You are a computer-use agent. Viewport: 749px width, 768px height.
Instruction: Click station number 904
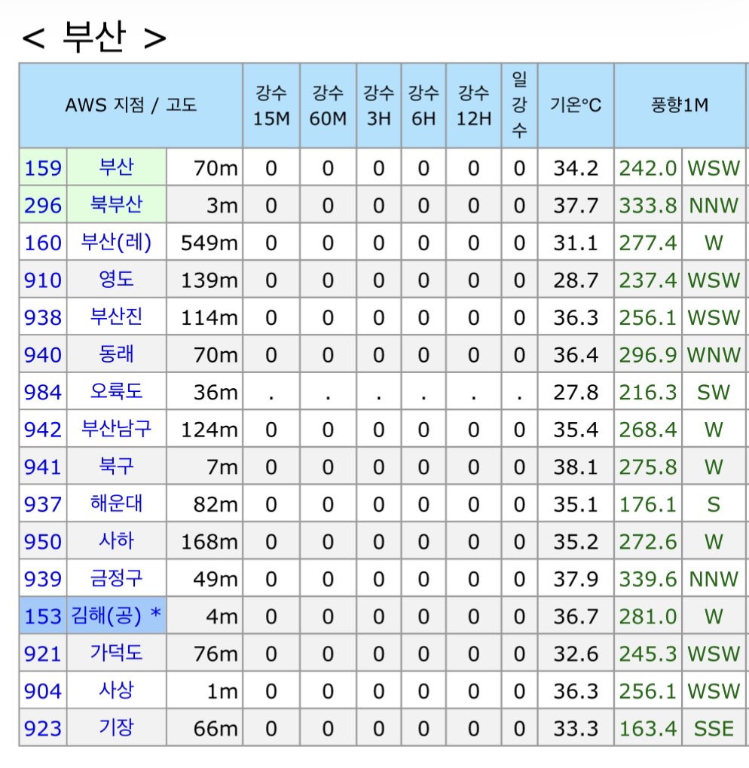(43, 691)
